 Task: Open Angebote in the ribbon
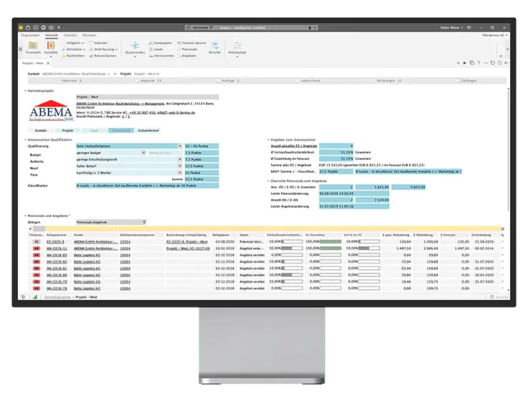click(x=186, y=56)
